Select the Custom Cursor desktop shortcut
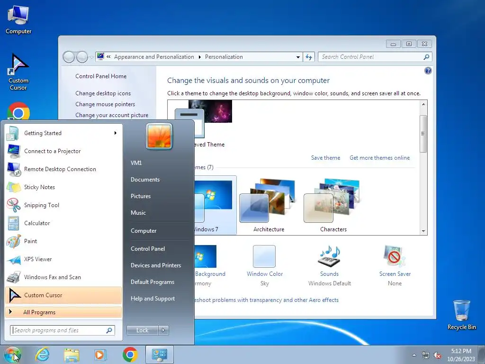This screenshot has height=364, width=485. [18, 72]
